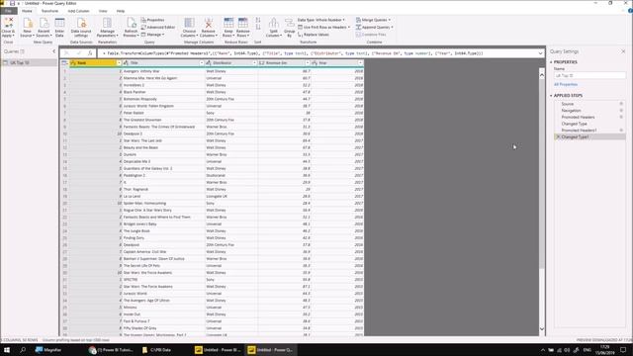
Task: Click the Distributor column data type icon
Action: coord(209,63)
